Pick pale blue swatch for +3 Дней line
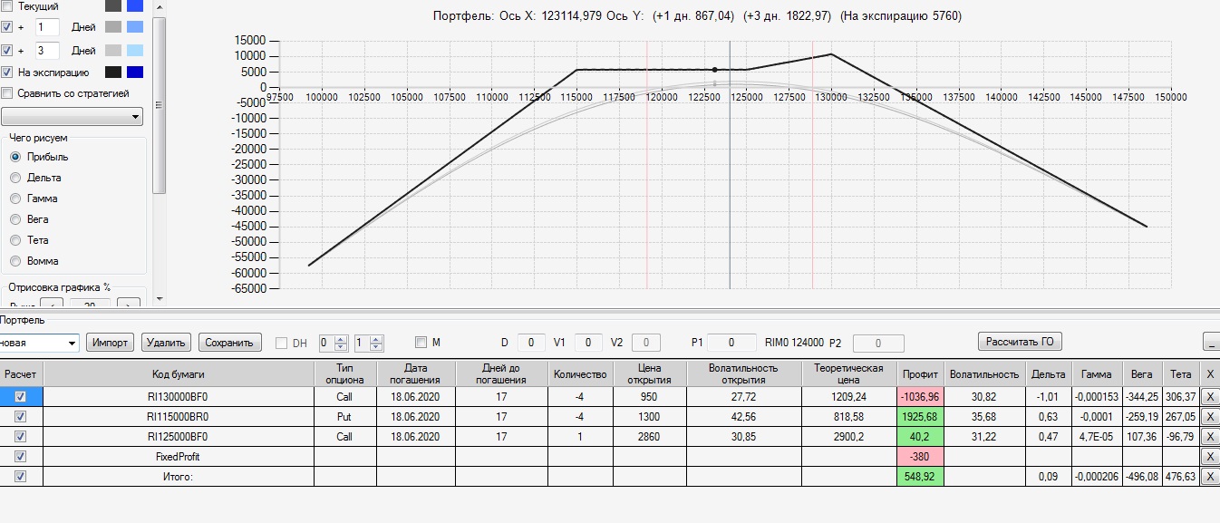Screen dimensions: 1220x523 (135, 51)
